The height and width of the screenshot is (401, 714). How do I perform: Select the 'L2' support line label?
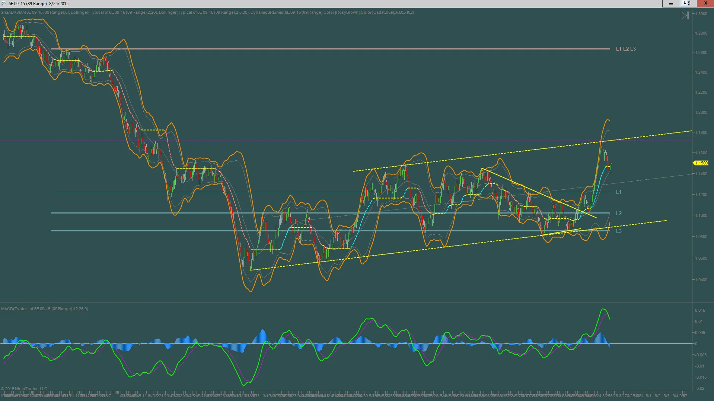[619, 213]
